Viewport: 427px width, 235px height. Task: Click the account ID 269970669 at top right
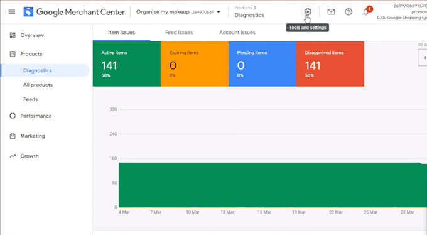tap(405, 6)
